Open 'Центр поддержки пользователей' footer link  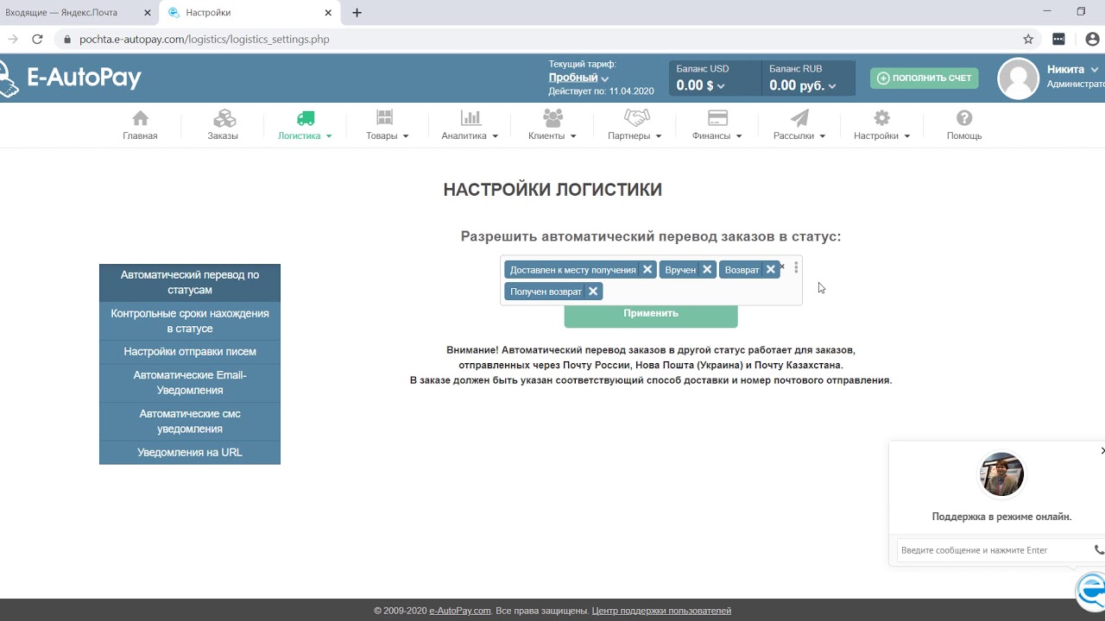[661, 611]
